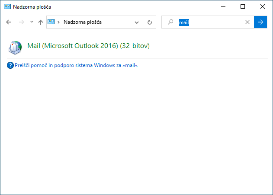The image size is (273, 195).
Task: Run search with the blue arrow button
Action: tap(260, 22)
